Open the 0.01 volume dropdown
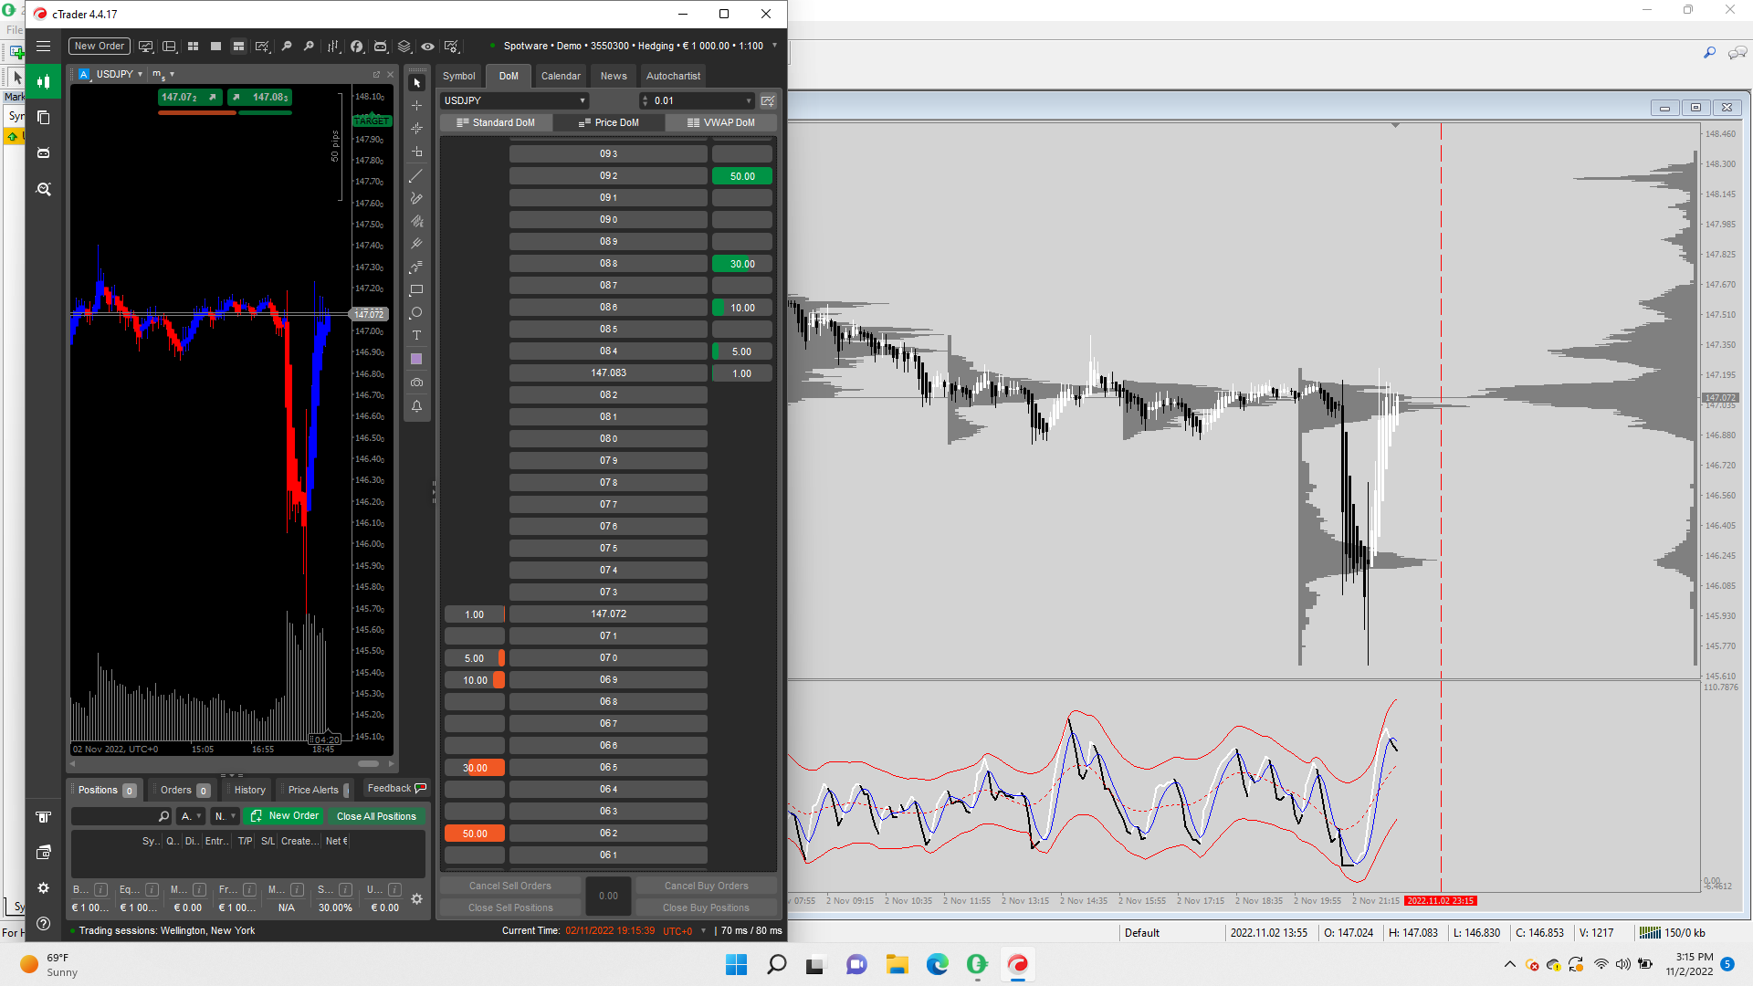Image resolution: width=1753 pixels, height=986 pixels. tap(748, 100)
